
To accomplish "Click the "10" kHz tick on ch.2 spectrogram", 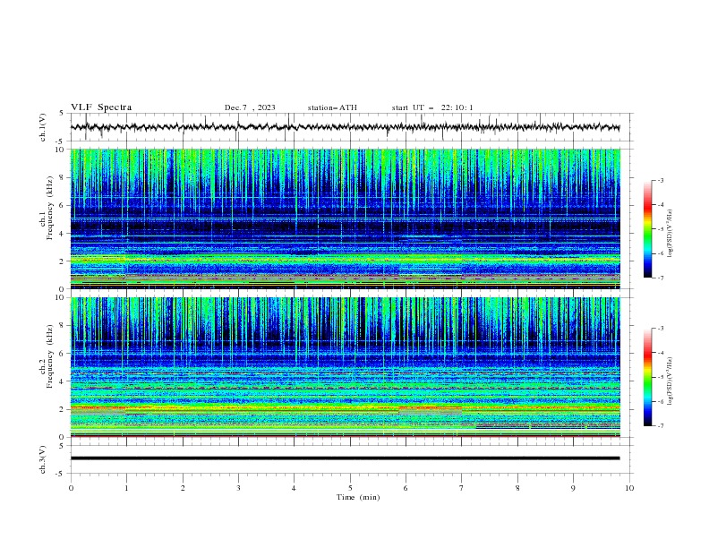I will click(x=60, y=298).
